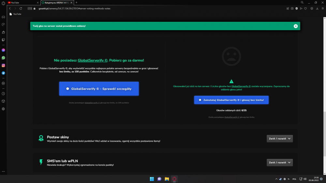Screen dimensions: 326x183
Task: Open WhatsApp in the sidebar
Action: [3, 58]
